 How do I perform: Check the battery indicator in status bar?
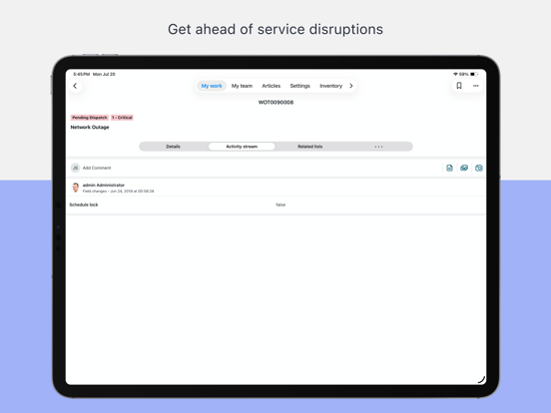[x=474, y=74]
